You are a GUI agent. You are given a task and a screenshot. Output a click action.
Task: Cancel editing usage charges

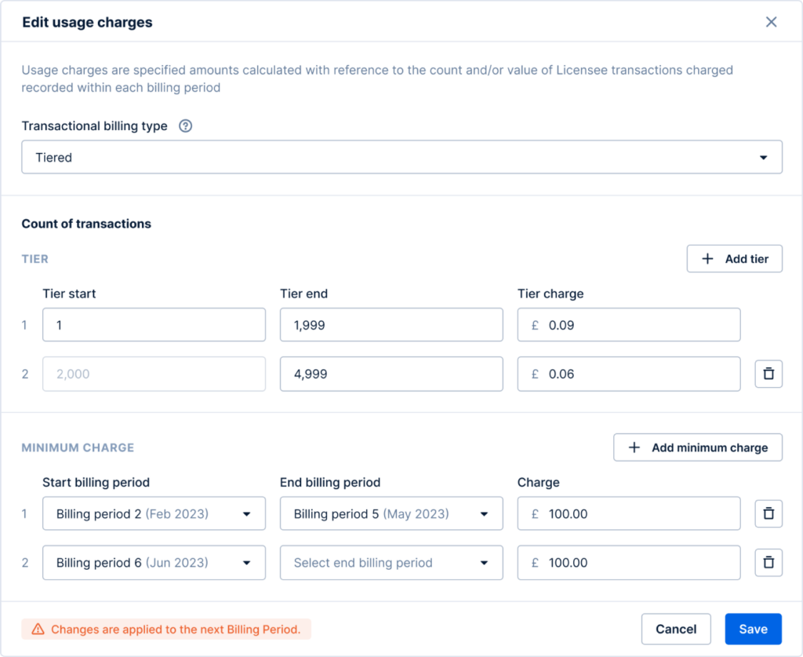(676, 629)
